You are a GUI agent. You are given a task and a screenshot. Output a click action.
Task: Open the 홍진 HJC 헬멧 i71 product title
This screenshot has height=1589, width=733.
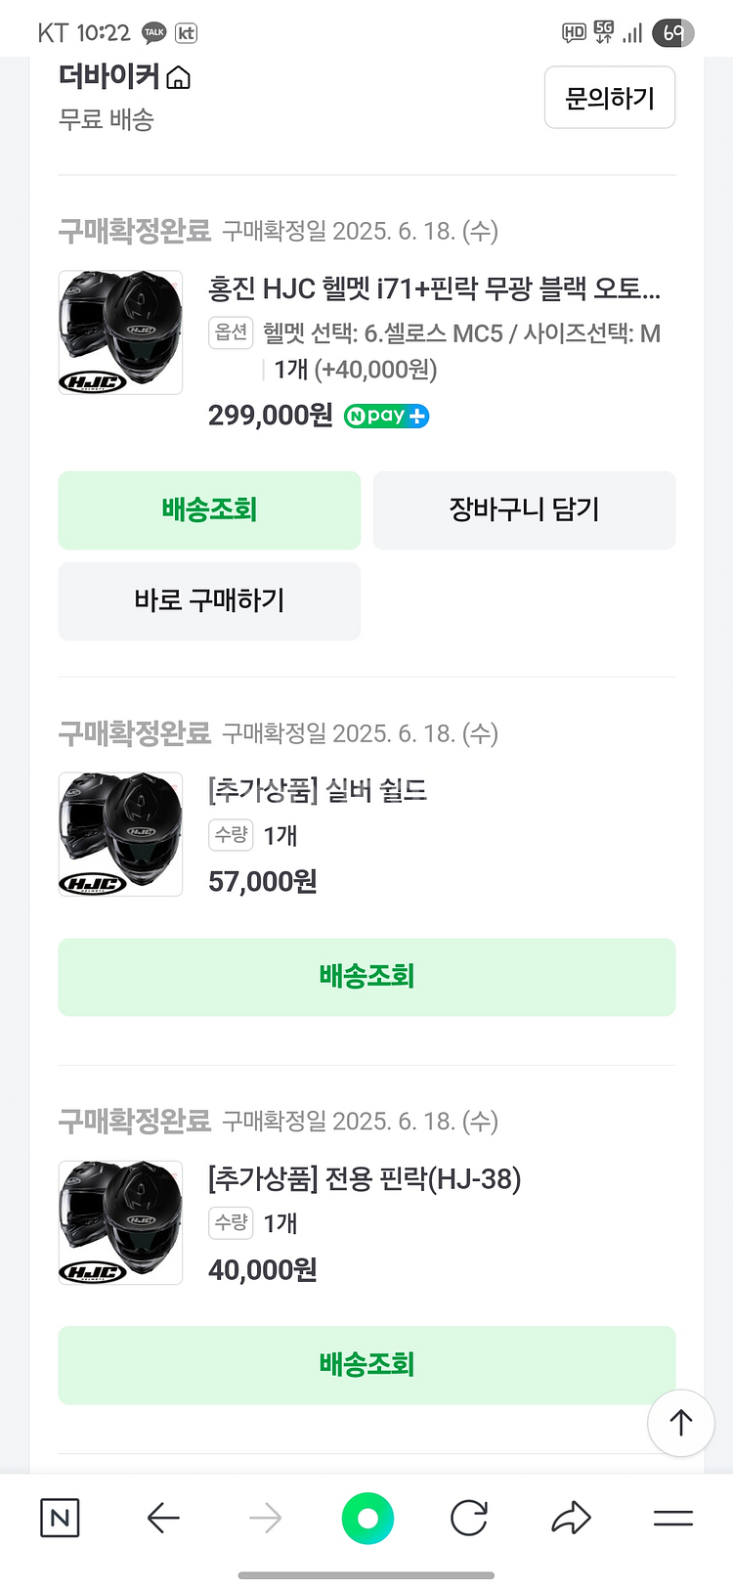pyautogui.click(x=434, y=288)
